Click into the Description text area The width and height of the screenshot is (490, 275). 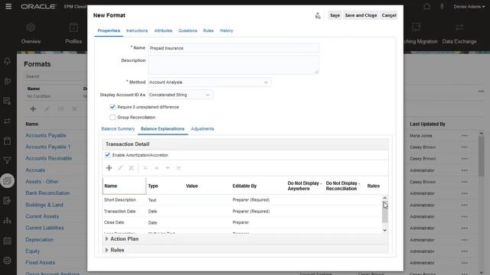point(234,65)
